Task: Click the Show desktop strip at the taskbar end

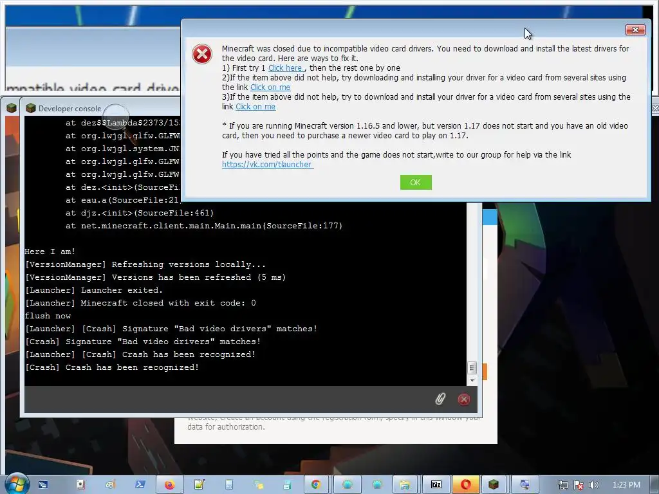Action: click(x=654, y=485)
